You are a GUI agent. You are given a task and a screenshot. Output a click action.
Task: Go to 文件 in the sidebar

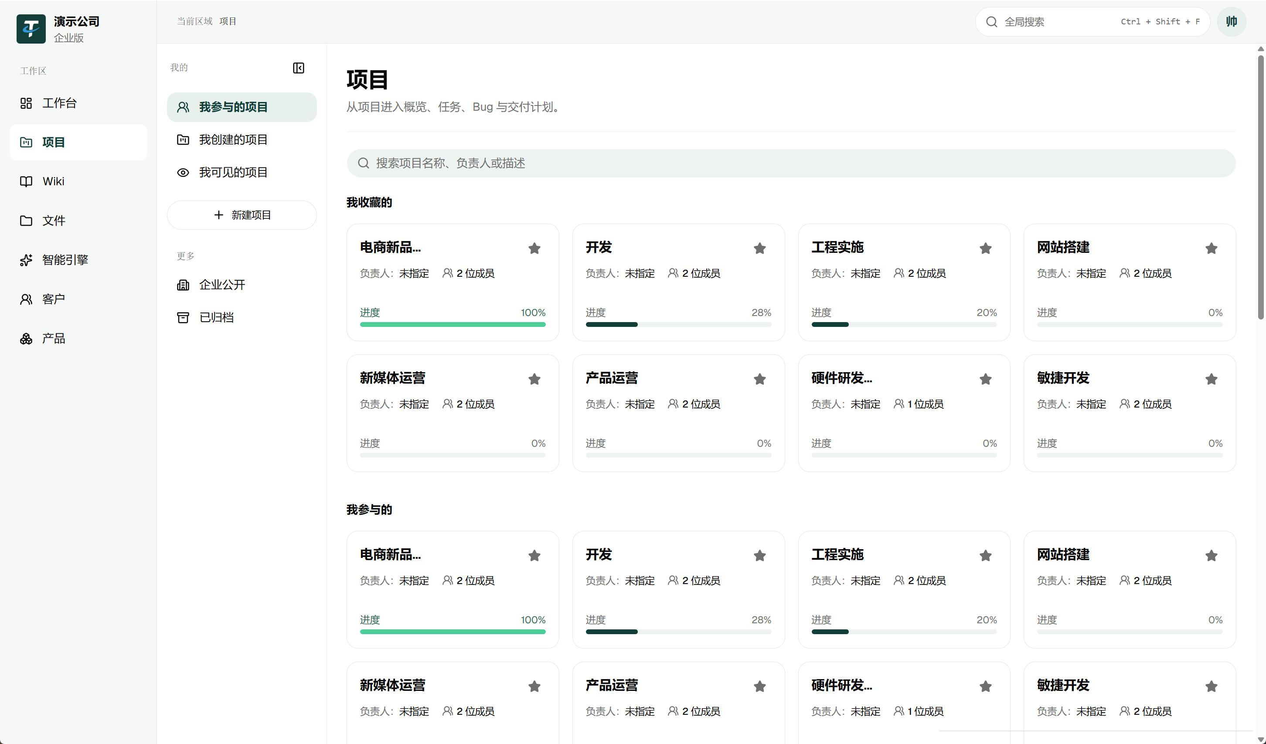tap(78, 221)
